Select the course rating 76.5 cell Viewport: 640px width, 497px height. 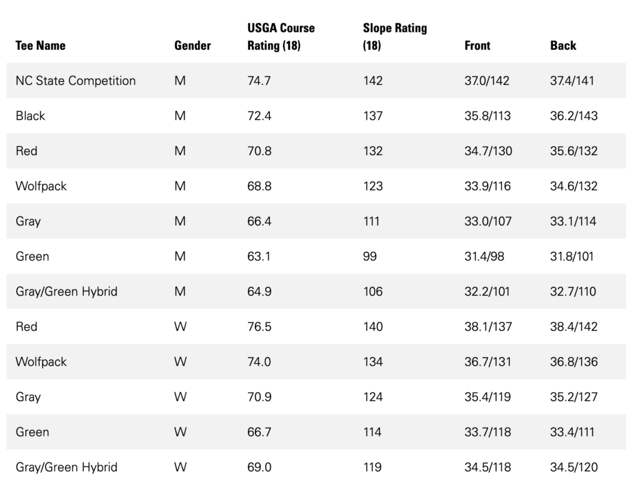[x=259, y=327]
